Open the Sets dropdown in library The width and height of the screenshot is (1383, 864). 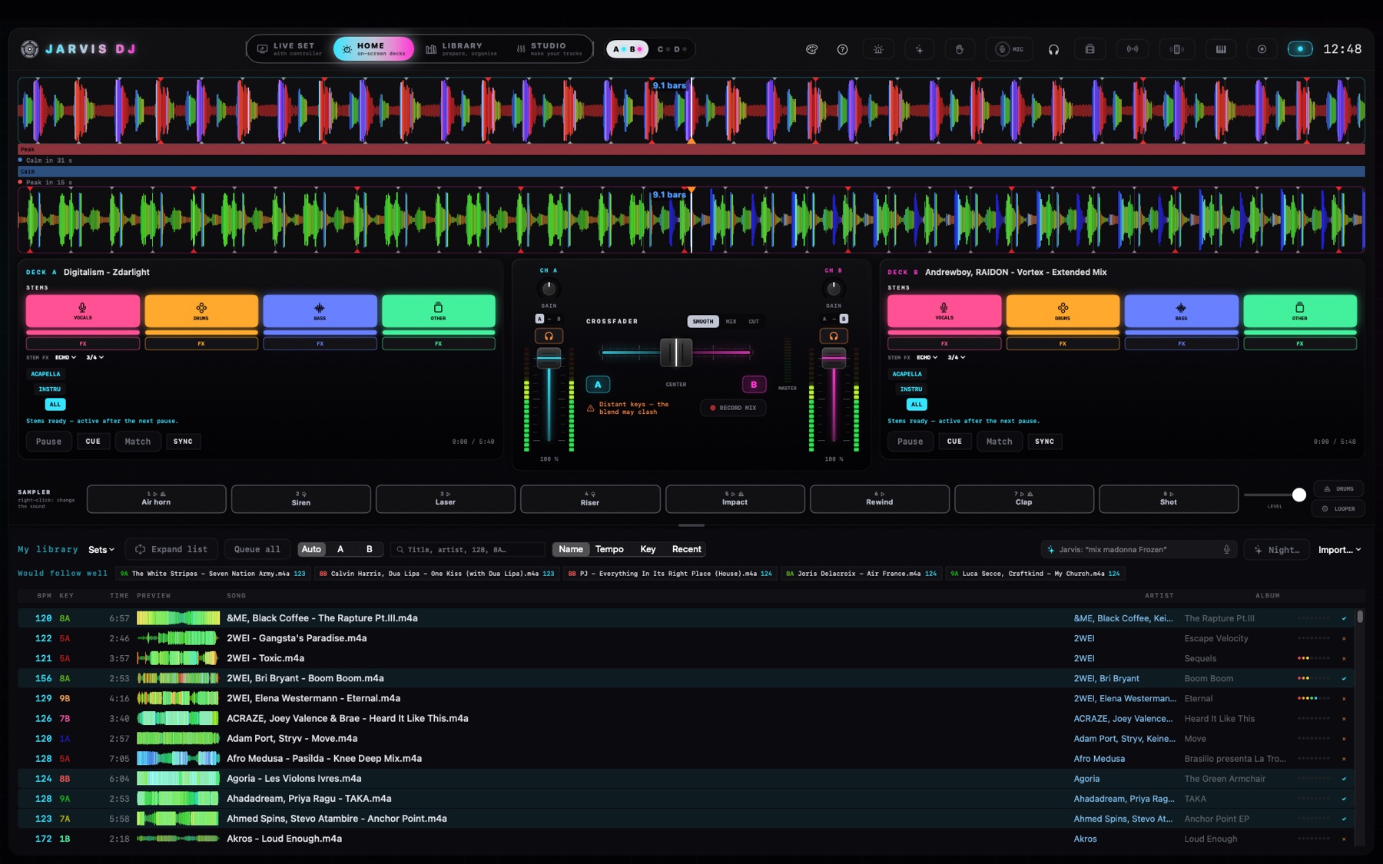click(101, 550)
